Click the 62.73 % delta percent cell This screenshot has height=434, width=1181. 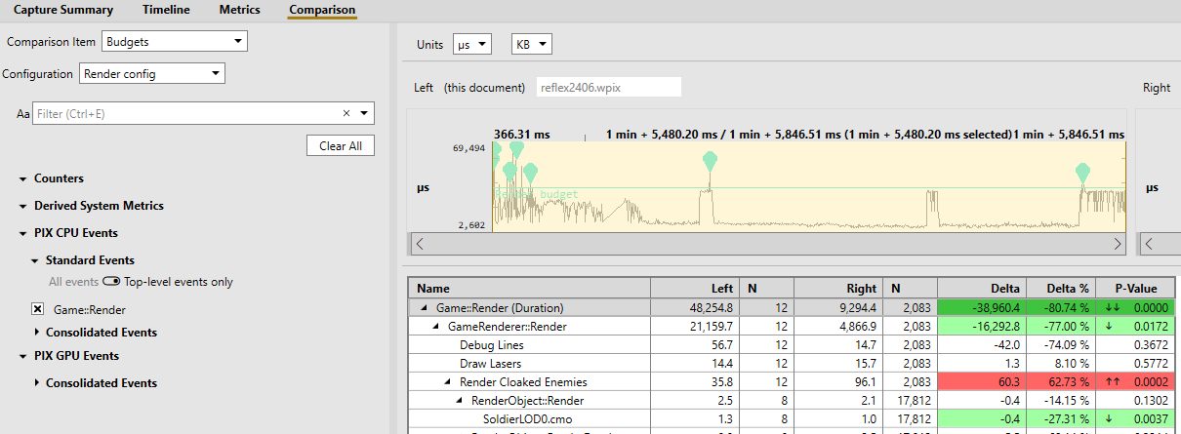1060,382
